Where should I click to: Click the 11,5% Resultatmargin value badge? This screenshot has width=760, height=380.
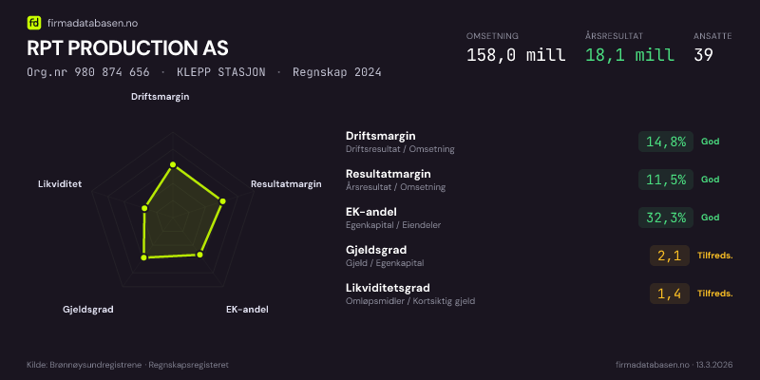[x=665, y=180]
